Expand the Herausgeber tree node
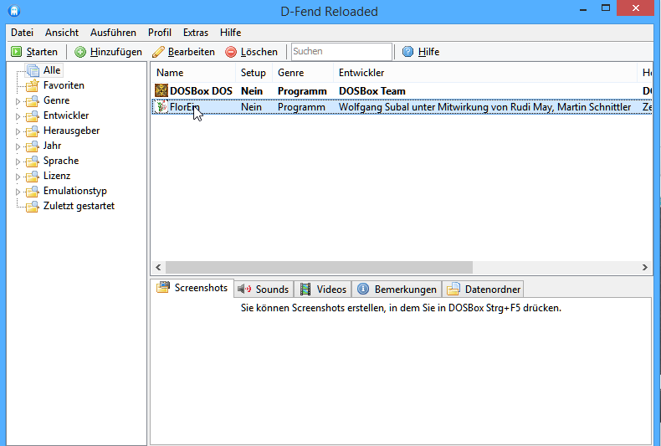This screenshot has height=446, width=661. pyautogui.click(x=18, y=132)
